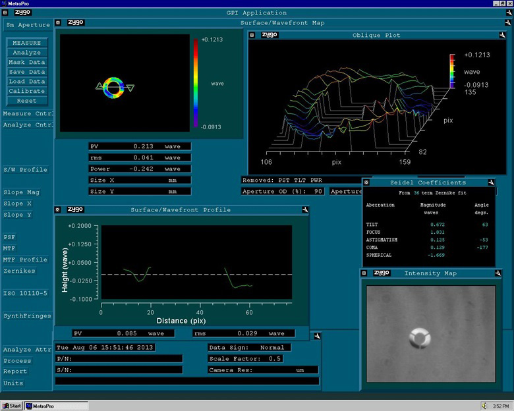Click the right triangle marker on wavefront map

pos(130,88)
